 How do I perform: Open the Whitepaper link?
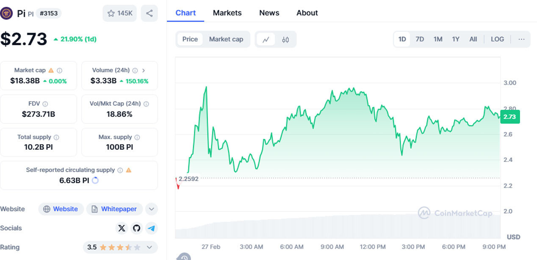(x=114, y=209)
